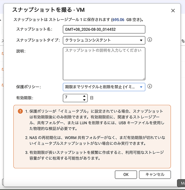Show info for 保護ポリシー
Screen dimensions: 185x190
[x=150, y=86]
